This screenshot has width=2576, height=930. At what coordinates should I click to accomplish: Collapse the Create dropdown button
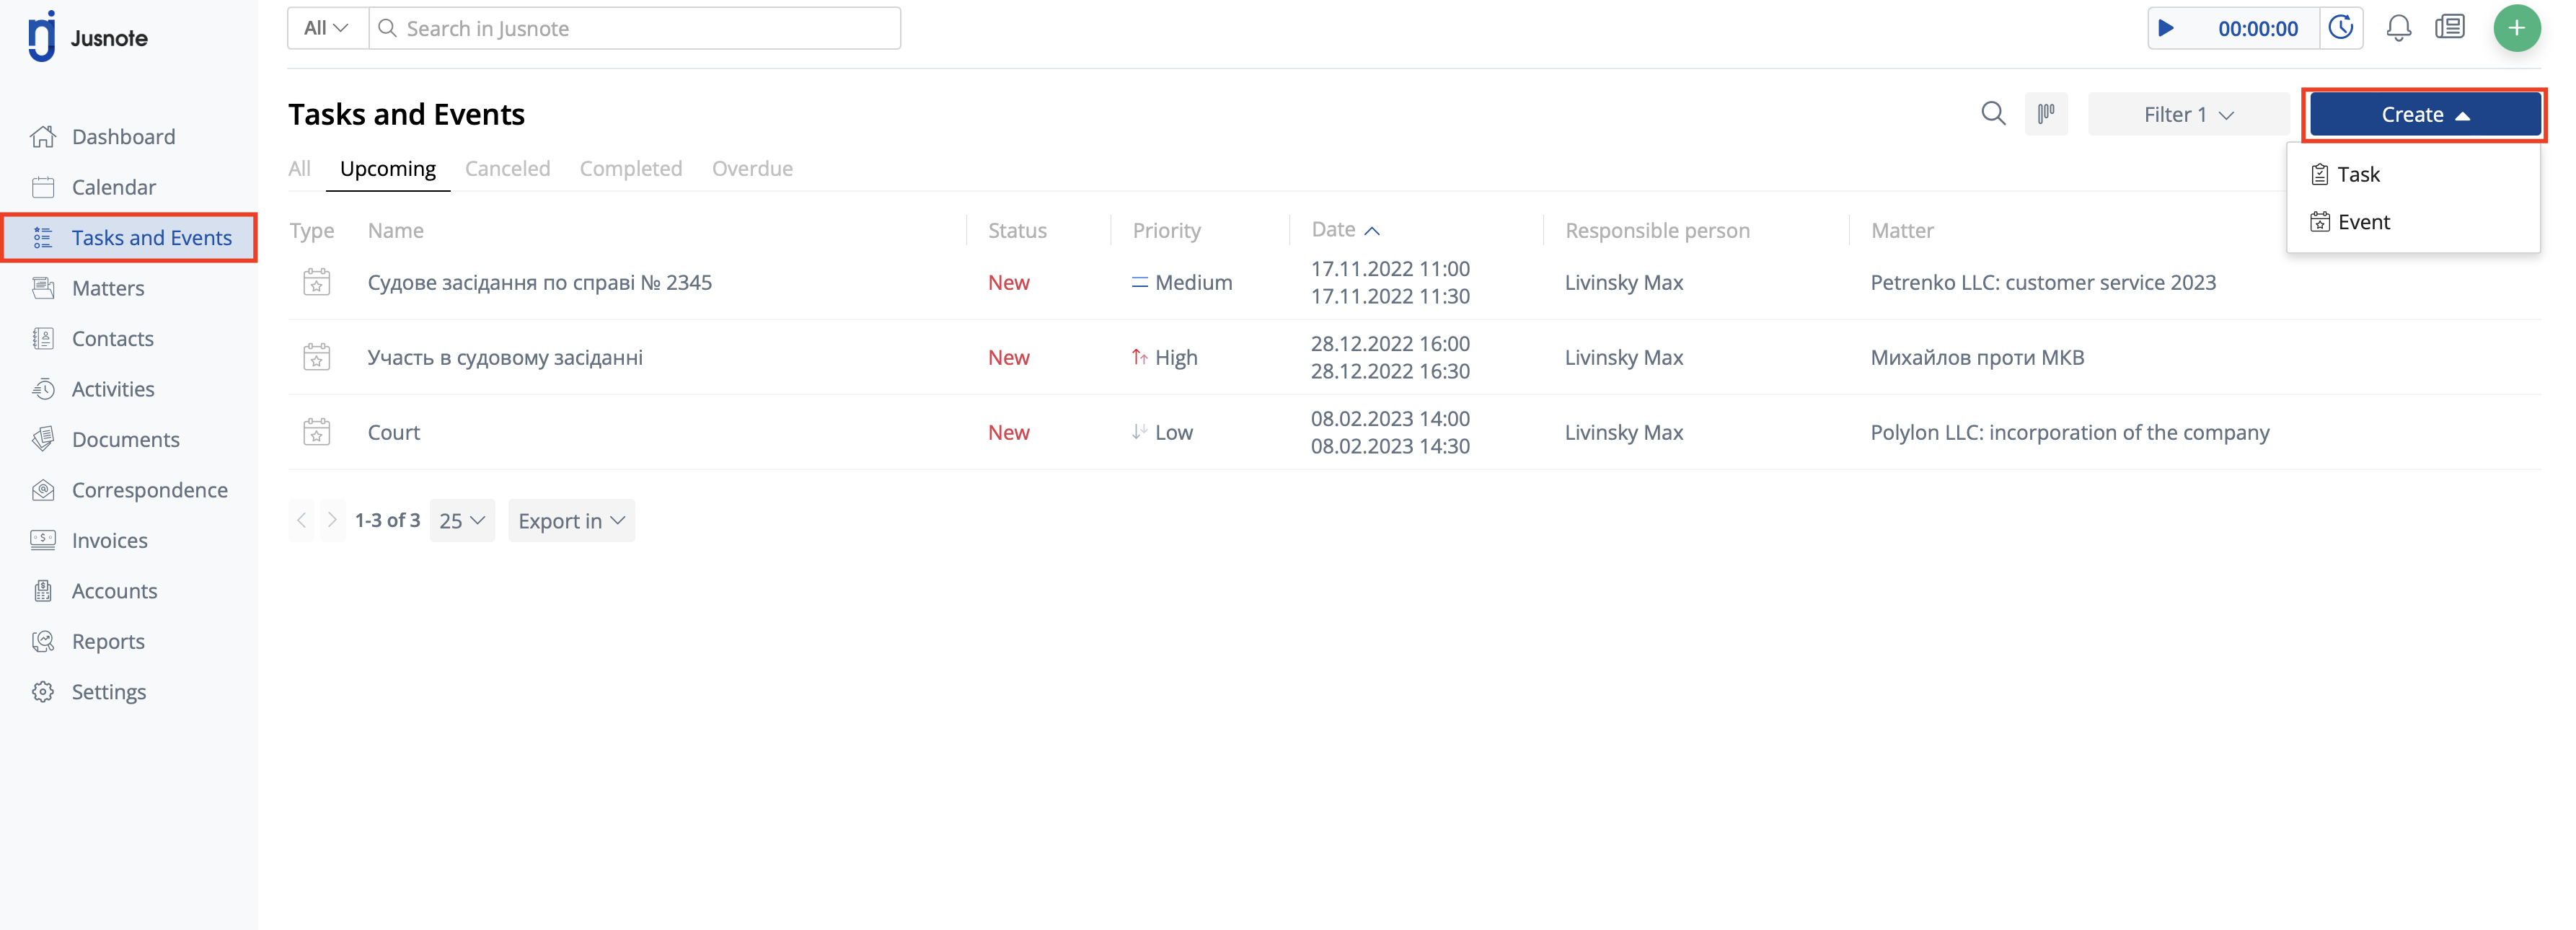tap(2425, 114)
